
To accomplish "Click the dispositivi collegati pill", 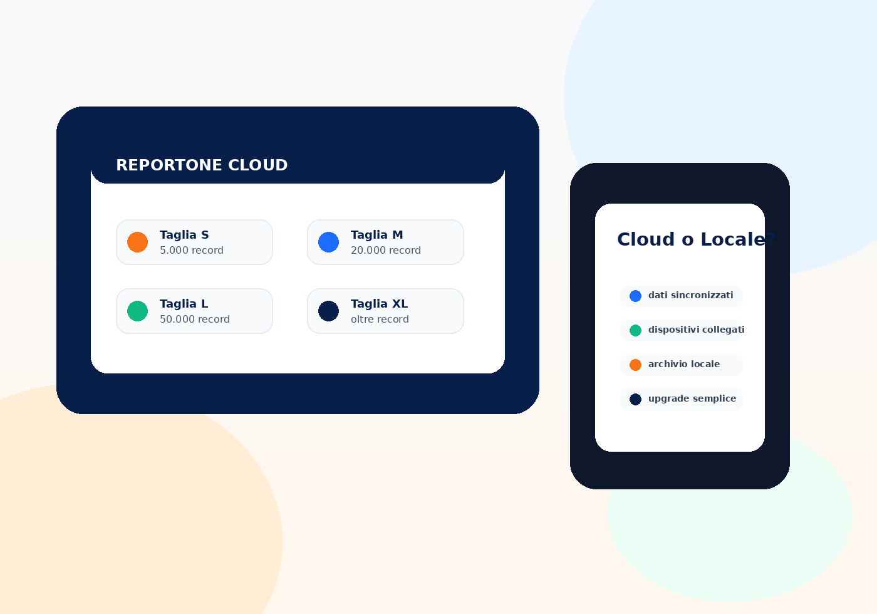I will pyautogui.click(x=682, y=330).
